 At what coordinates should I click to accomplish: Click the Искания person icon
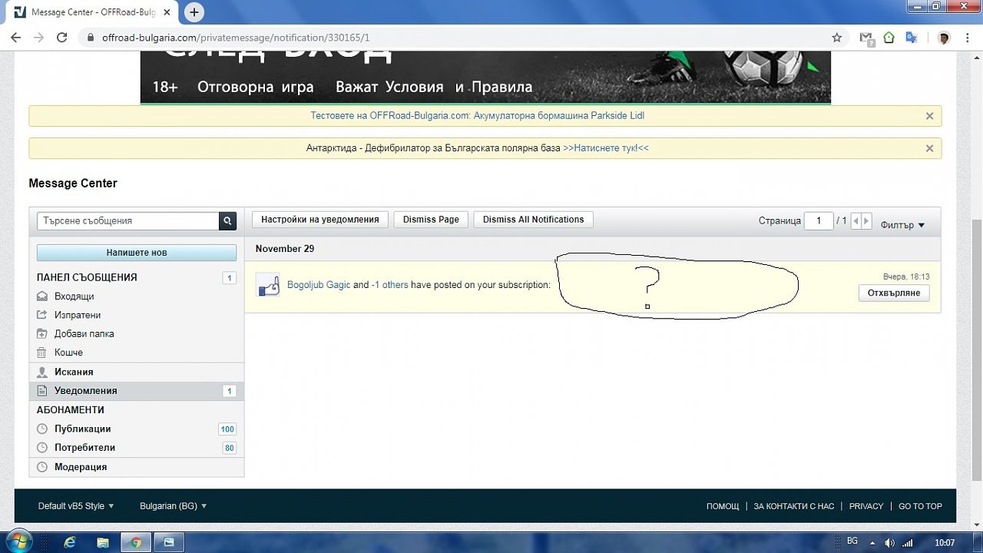click(x=42, y=372)
